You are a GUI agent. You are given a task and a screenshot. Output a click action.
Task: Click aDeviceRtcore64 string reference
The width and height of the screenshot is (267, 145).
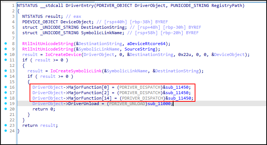(146, 44)
